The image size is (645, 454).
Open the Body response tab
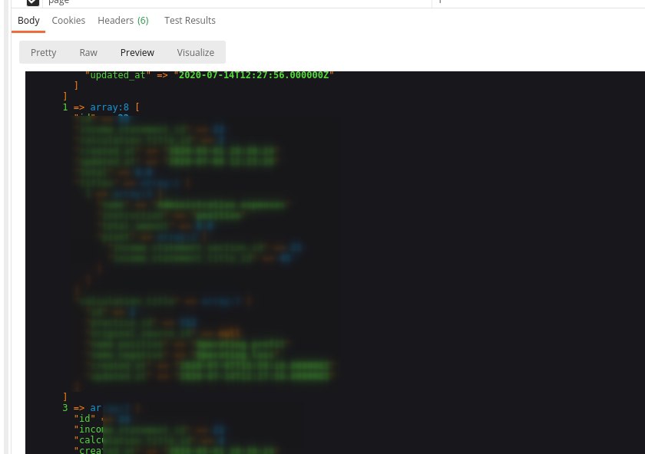coord(28,21)
